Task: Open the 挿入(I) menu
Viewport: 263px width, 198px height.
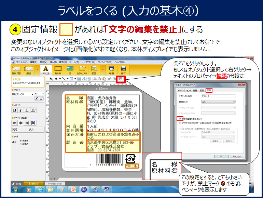Action: click(x=53, y=62)
